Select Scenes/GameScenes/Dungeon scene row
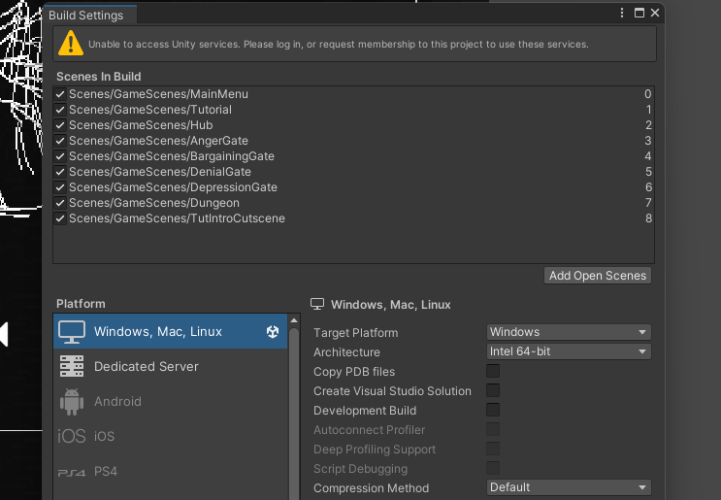Image resolution: width=721 pixels, height=500 pixels. (x=353, y=203)
